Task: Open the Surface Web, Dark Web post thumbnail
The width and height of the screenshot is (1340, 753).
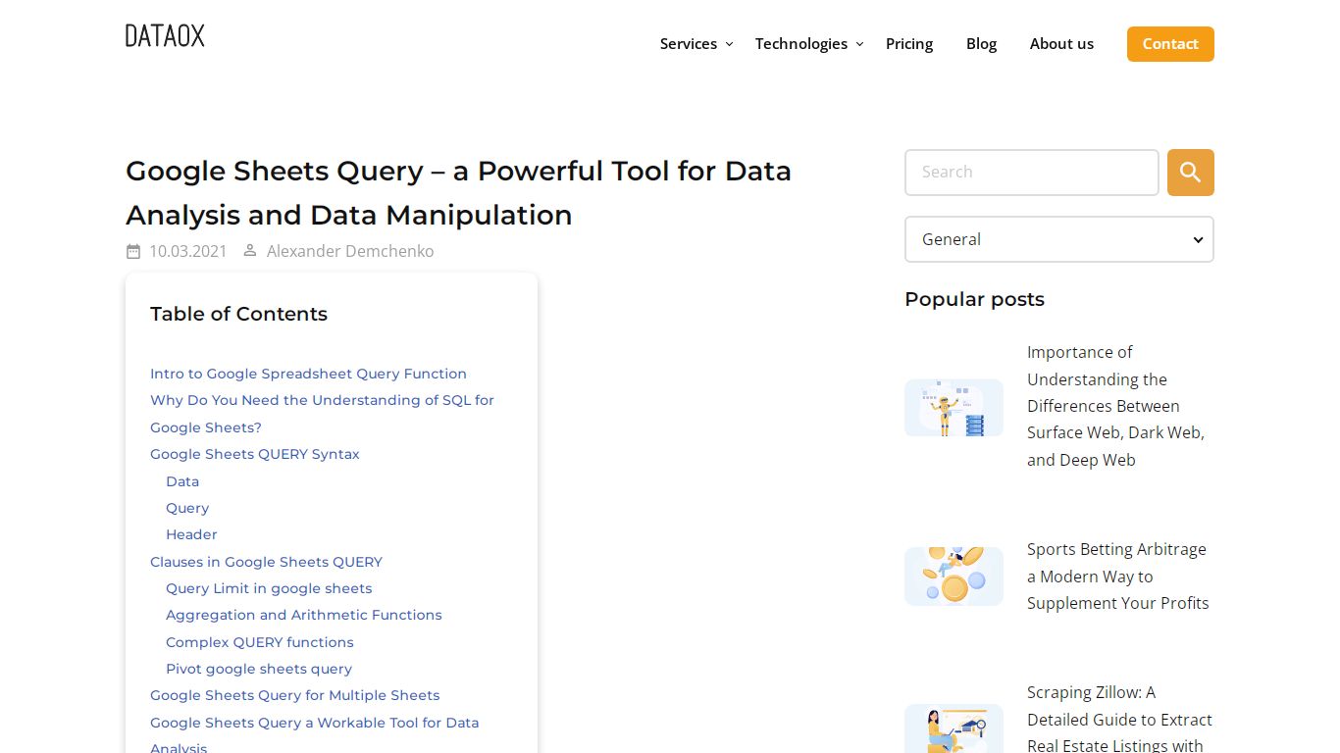Action: click(x=953, y=408)
